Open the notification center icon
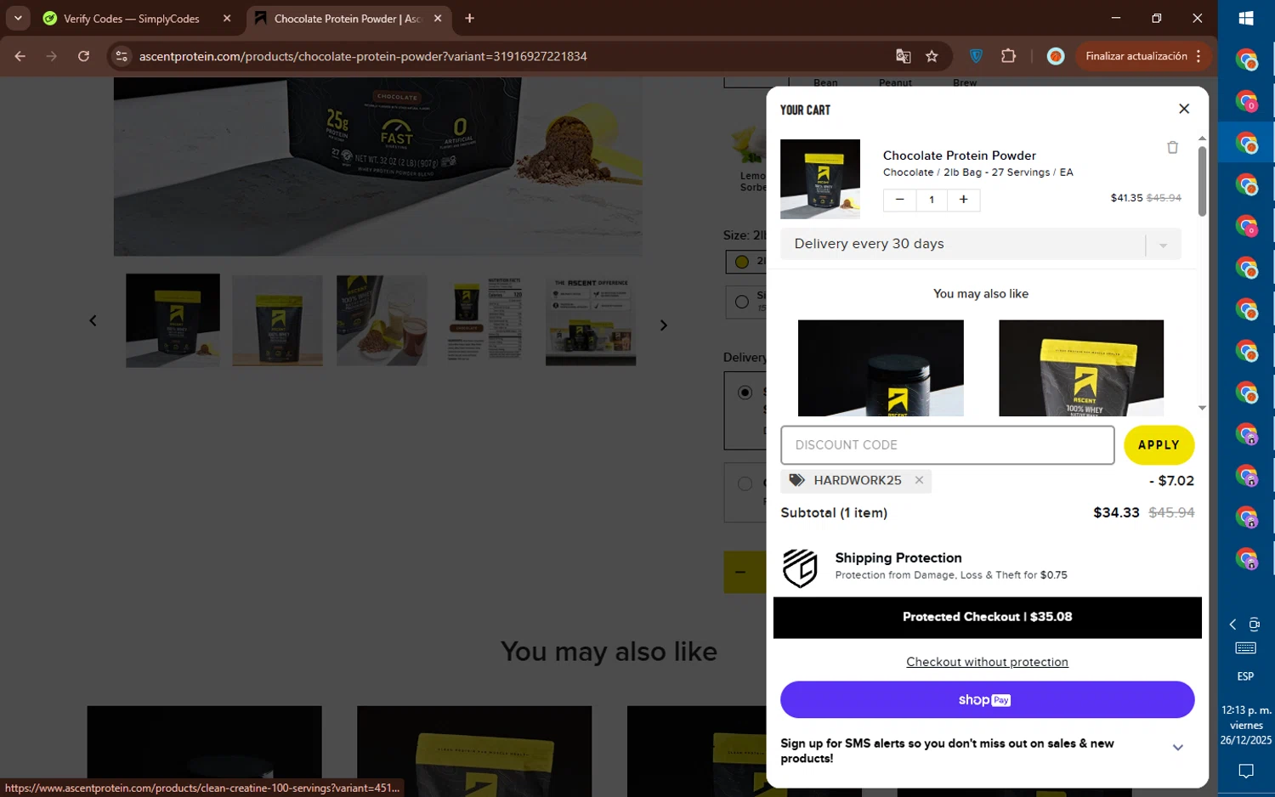The height and width of the screenshot is (797, 1275). [x=1246, y=772]
